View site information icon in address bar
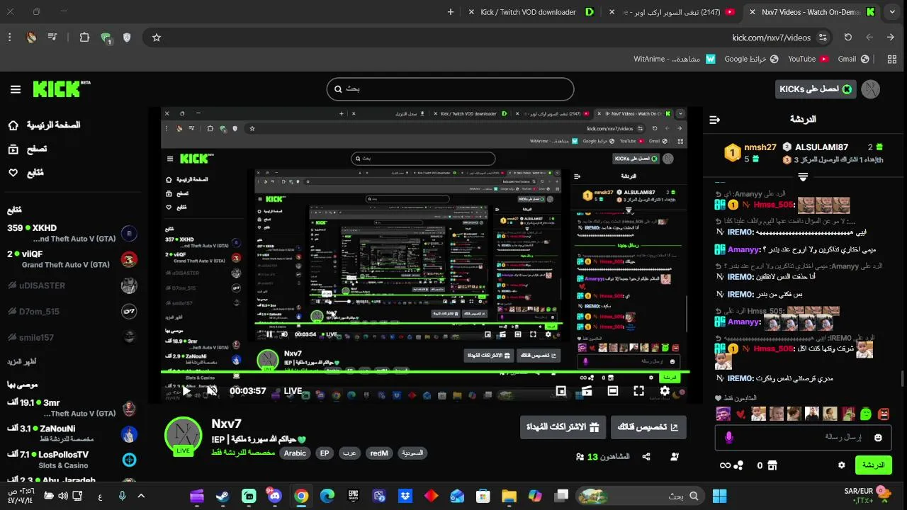The height and width of the screenshot is (510, 907). click(x=823, y=38)
